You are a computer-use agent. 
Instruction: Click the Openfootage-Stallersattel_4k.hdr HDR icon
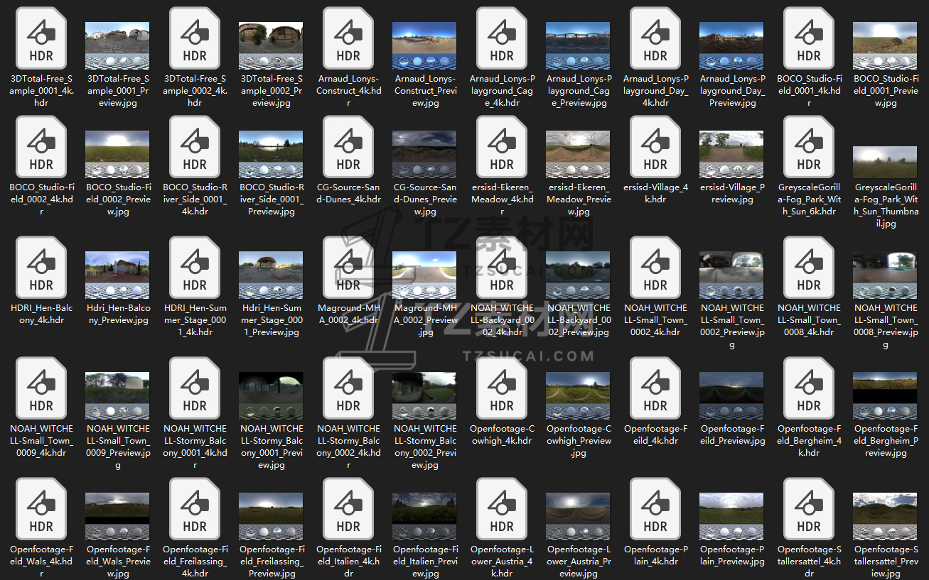pos(809,510)
